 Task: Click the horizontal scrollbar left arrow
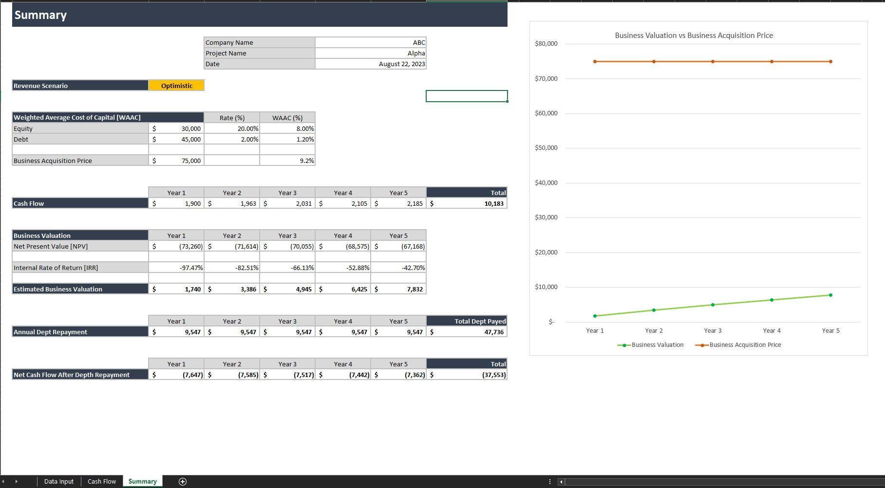click(561, 482)
